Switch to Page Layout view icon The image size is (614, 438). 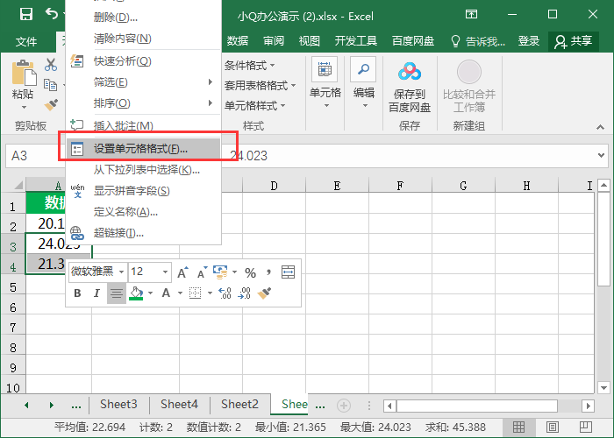(552, 427)
